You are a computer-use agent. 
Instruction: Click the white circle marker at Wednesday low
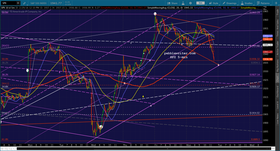(x=101, y=127)
